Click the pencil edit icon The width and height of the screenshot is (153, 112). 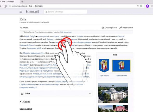120,27
